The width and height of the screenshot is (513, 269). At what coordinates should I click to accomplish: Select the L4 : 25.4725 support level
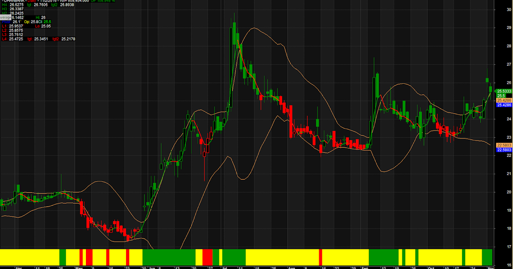click(x=12, y=39)
